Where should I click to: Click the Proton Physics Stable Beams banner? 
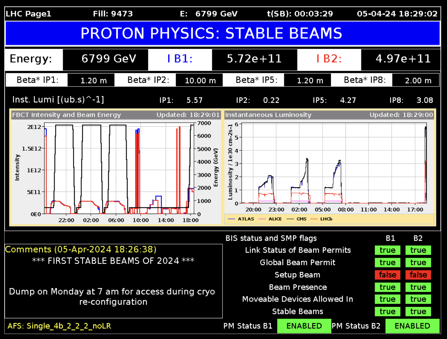pyautogui.click(x=223, y=34)
